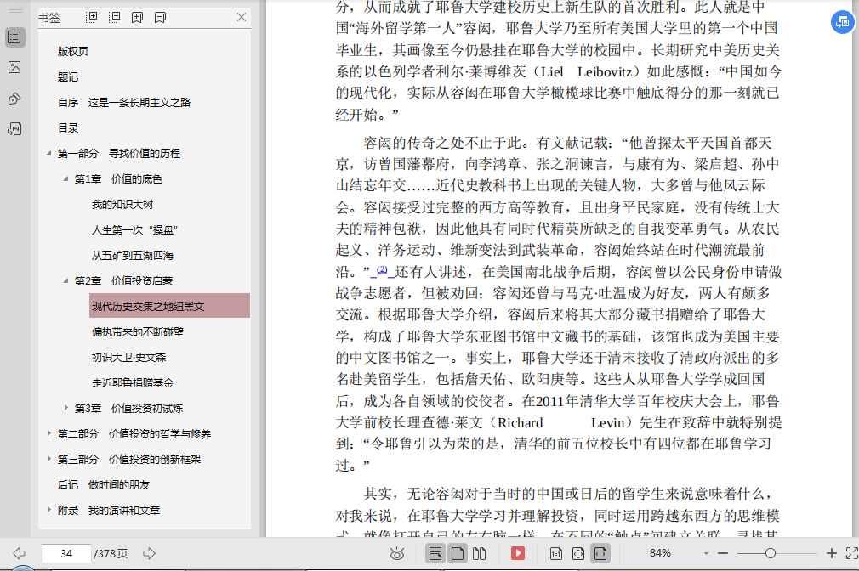This screenshot has height=571, width=859.
Task: Zoom in with the plus button
Action: [832, 553]
